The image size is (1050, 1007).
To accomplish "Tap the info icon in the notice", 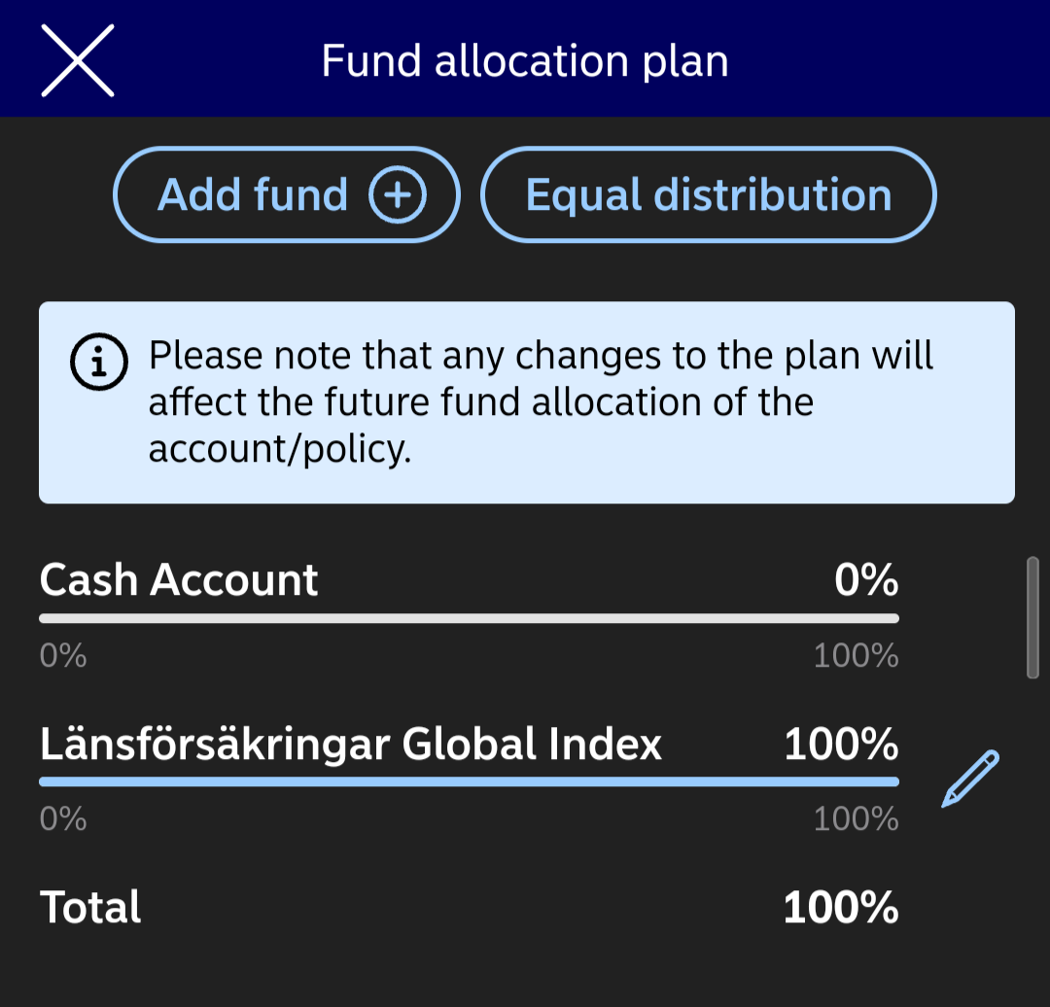I will 99,363.
